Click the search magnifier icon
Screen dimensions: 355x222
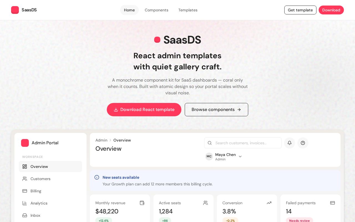(210, 143)
